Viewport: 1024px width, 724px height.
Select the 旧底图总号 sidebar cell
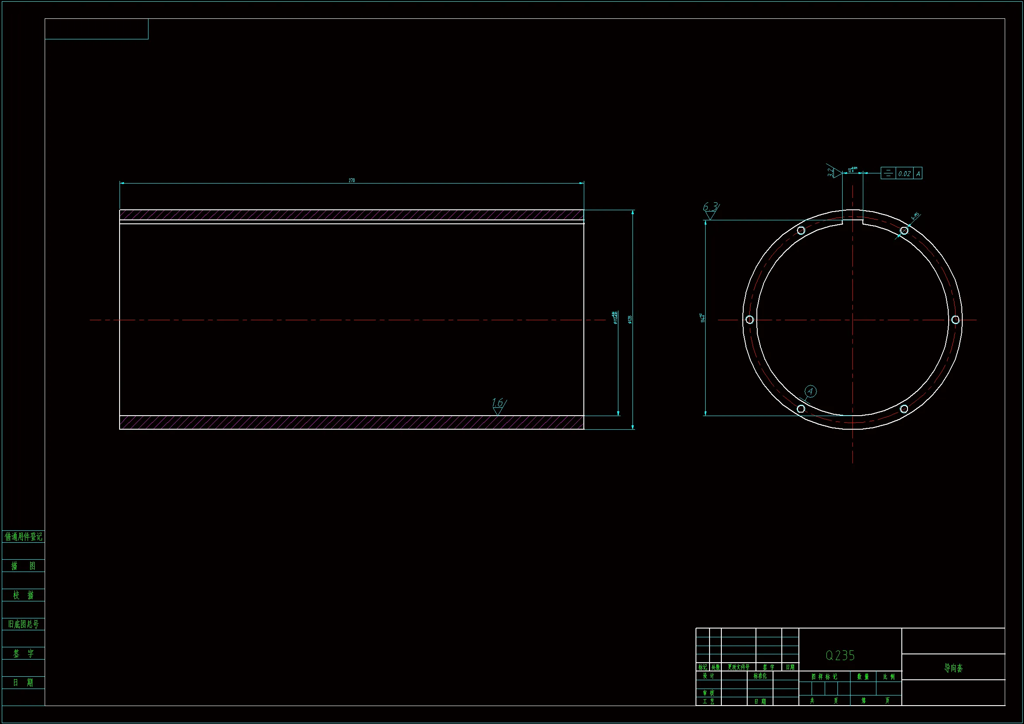coord(23,624)
